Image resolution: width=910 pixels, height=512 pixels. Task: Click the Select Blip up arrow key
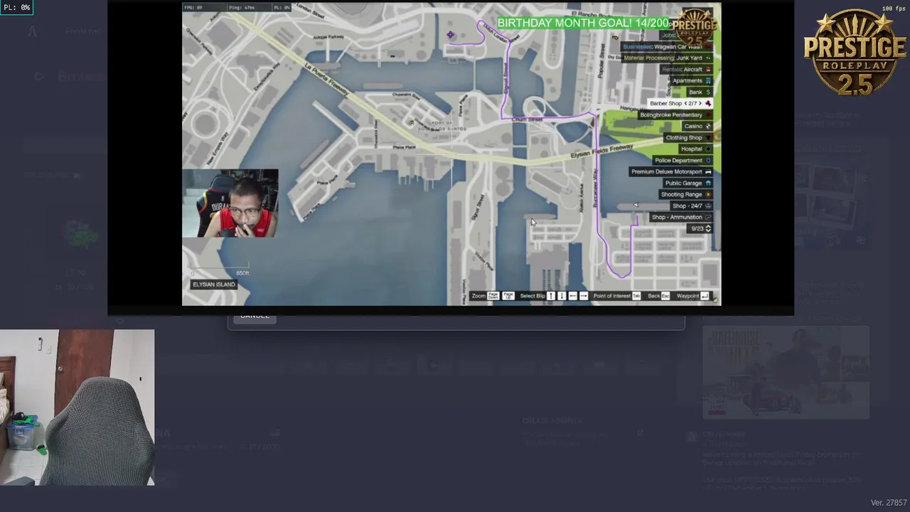[550, 296]
